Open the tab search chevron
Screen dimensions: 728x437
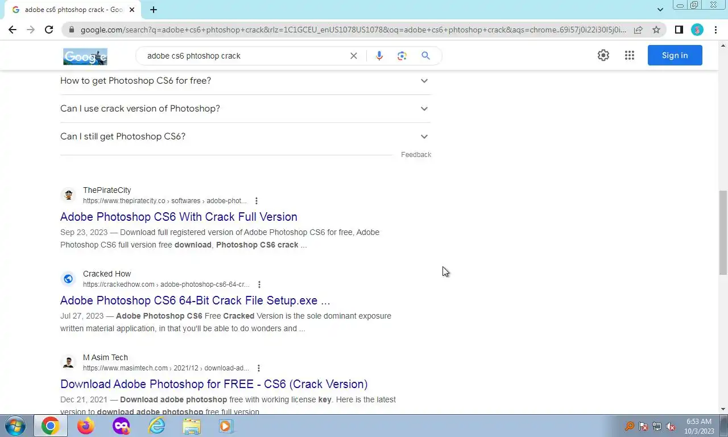point(660,10)
